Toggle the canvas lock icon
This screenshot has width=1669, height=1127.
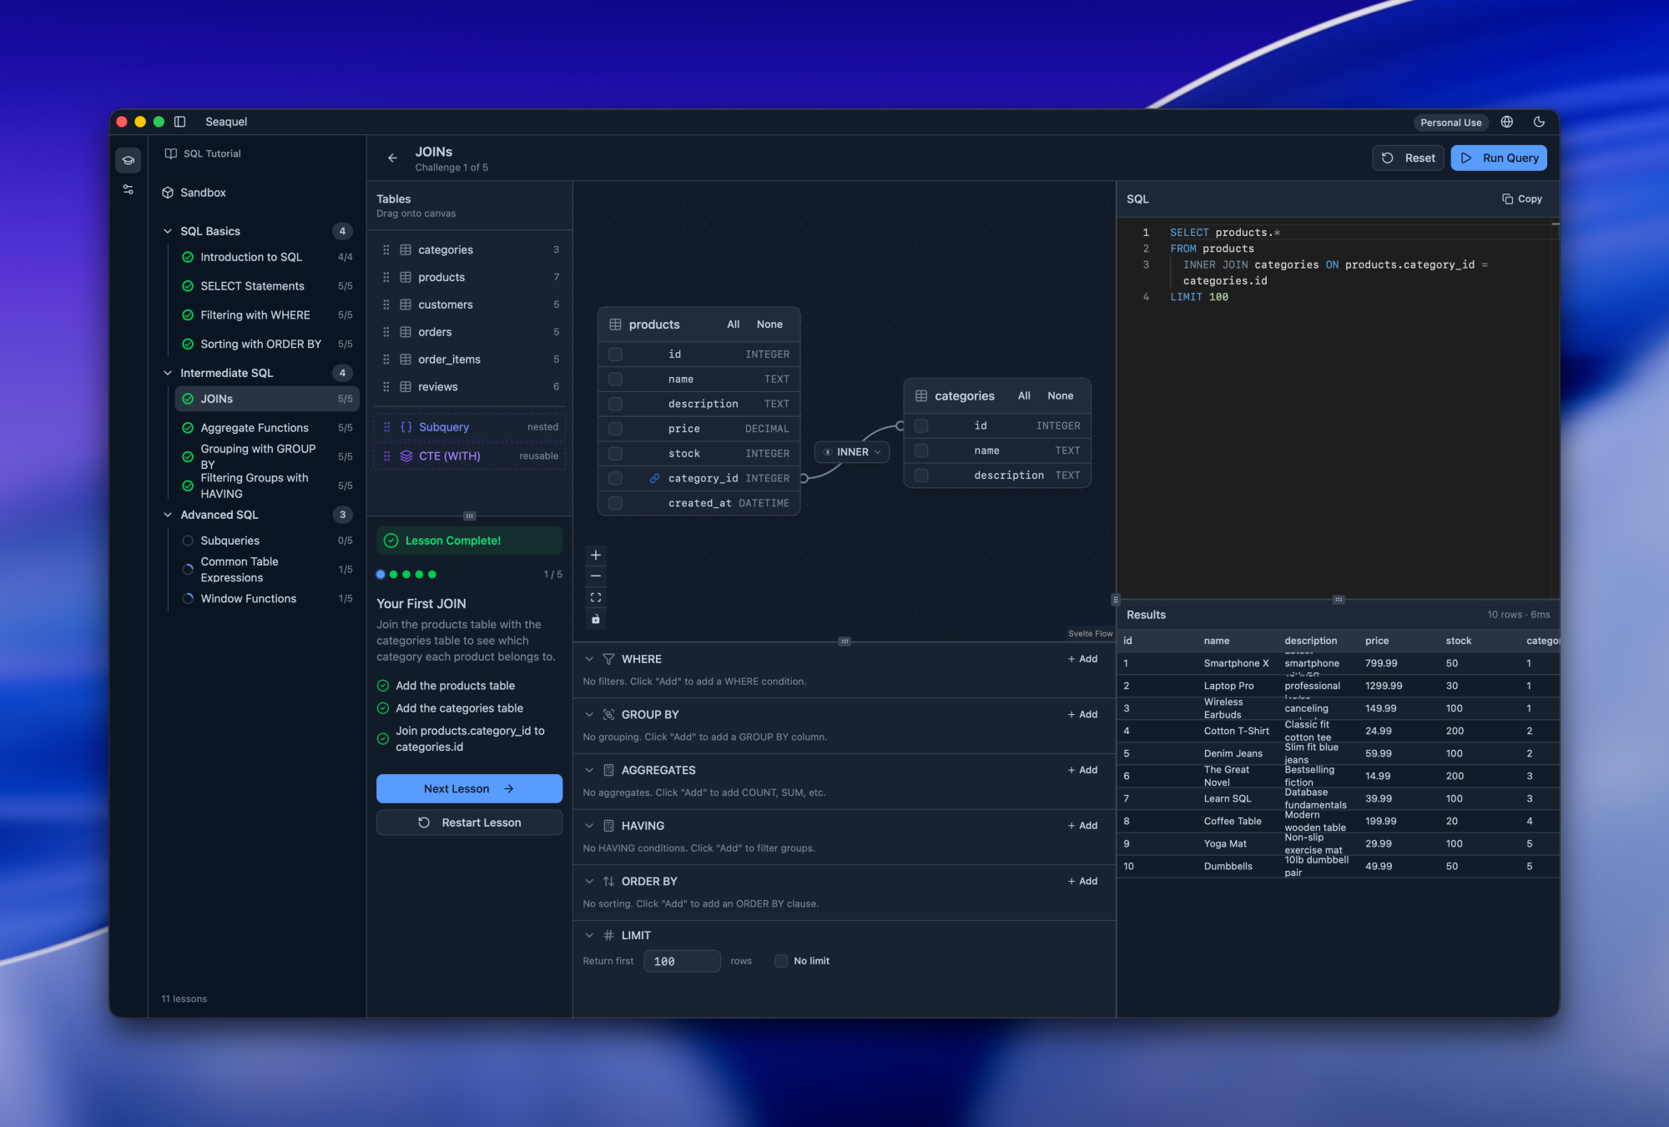[x=596, y=619]
